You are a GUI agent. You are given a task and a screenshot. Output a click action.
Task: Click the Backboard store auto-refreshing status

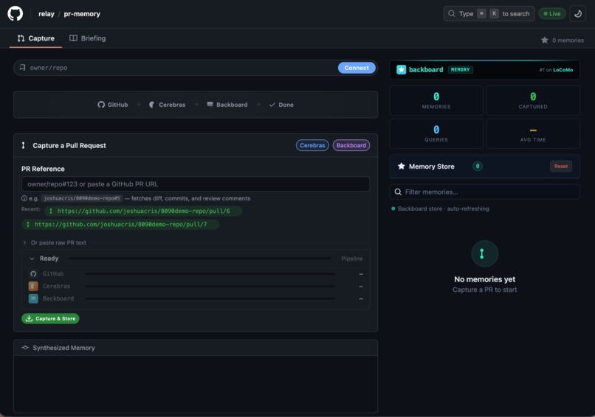pyautogui.click(x=440, y=208)
